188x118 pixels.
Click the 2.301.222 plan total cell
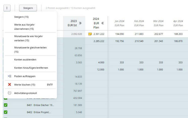pos(99,34)
